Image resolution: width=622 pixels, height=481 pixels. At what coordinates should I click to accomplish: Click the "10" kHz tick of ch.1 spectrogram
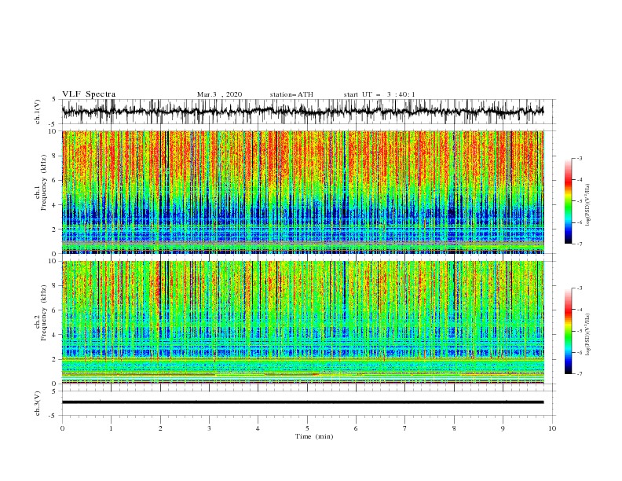click(x=53, y=131)
